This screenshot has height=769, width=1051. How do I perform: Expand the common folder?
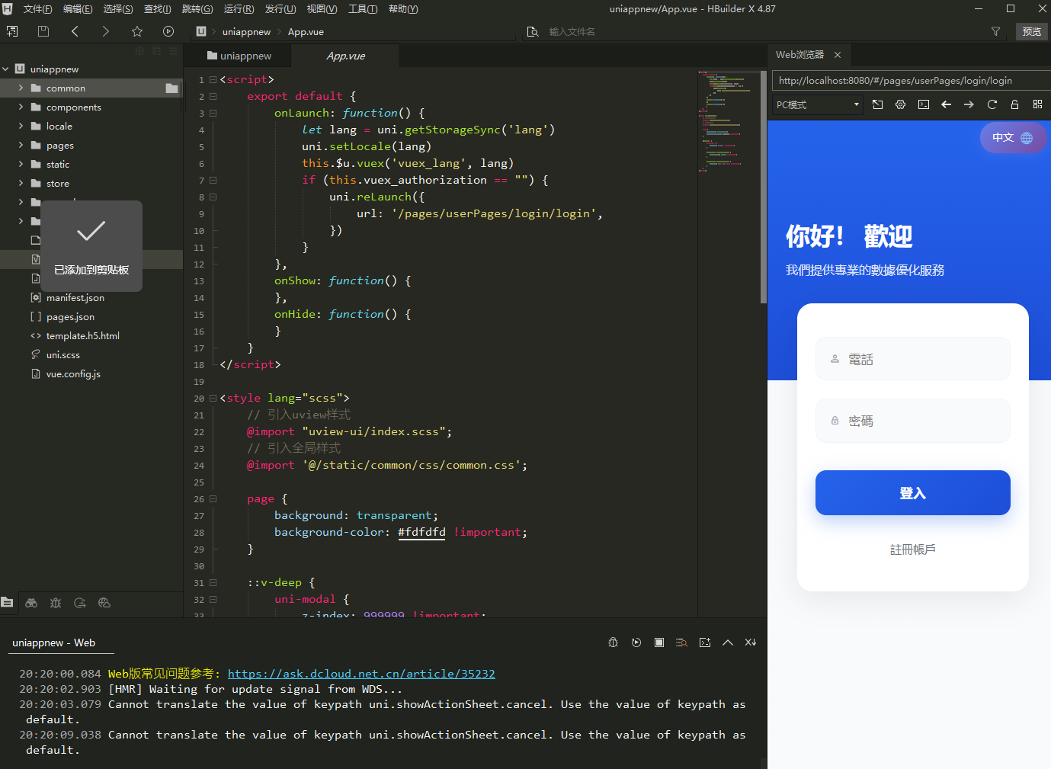[x=21, y=88]
